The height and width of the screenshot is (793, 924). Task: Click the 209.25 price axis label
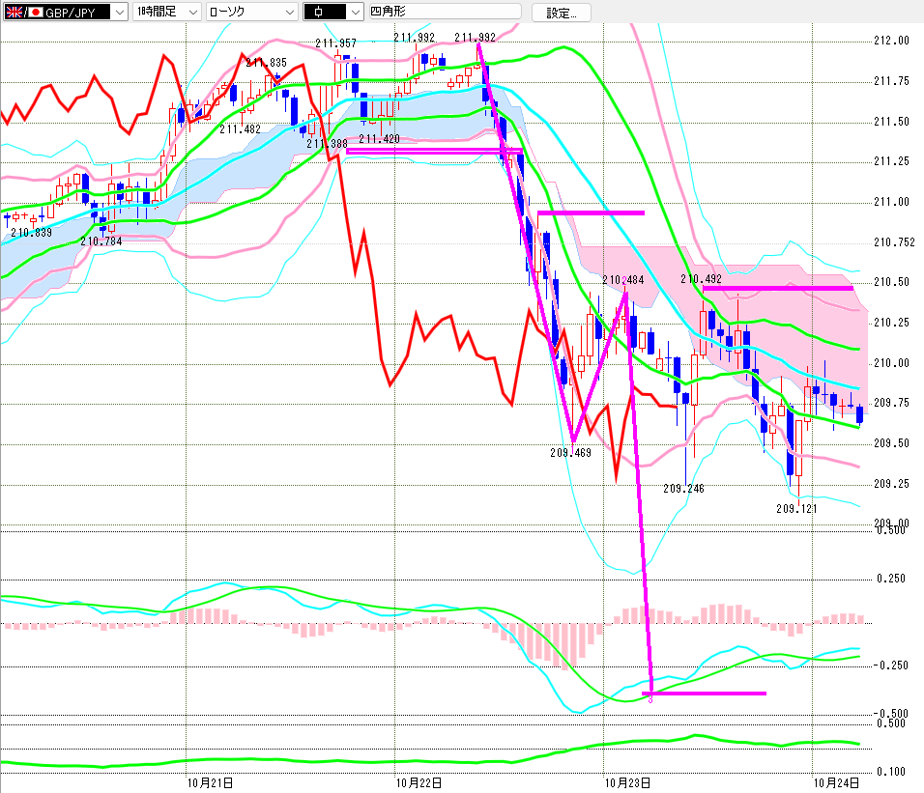(891, 484)
